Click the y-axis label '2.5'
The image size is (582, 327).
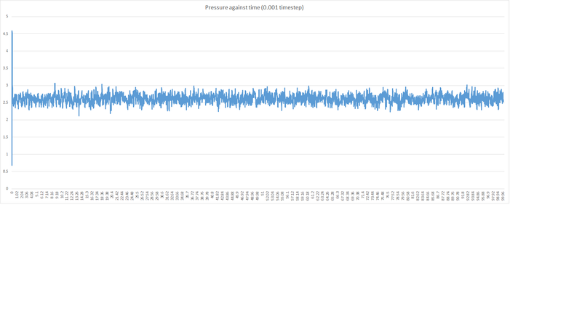6,102
